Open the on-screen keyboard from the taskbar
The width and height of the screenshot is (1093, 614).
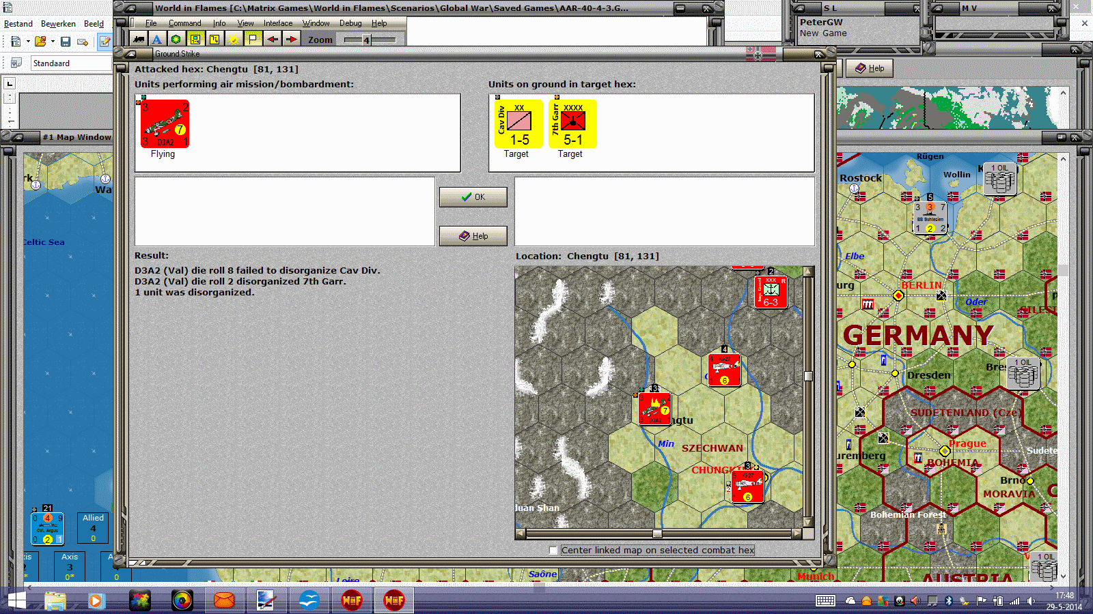coord(825,601)
